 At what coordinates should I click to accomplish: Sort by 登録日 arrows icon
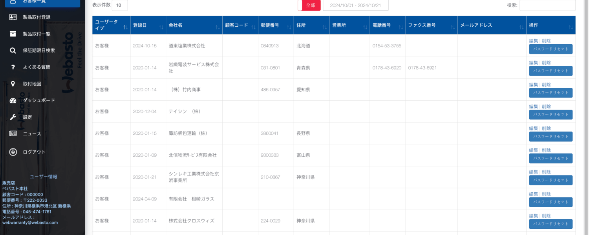coord(161,27)
